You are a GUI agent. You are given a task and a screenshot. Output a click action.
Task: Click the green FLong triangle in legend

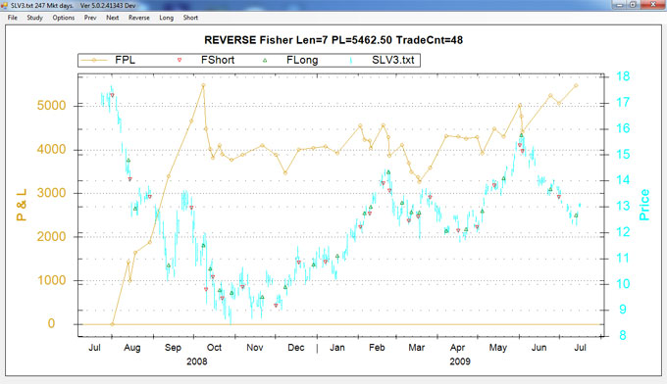point(265,61)
